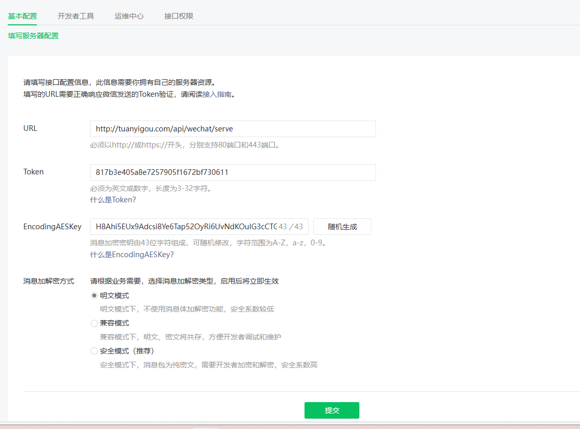Click the EncodingAESKey field label
Screen dimensions: 580x429
pos(52,227)
